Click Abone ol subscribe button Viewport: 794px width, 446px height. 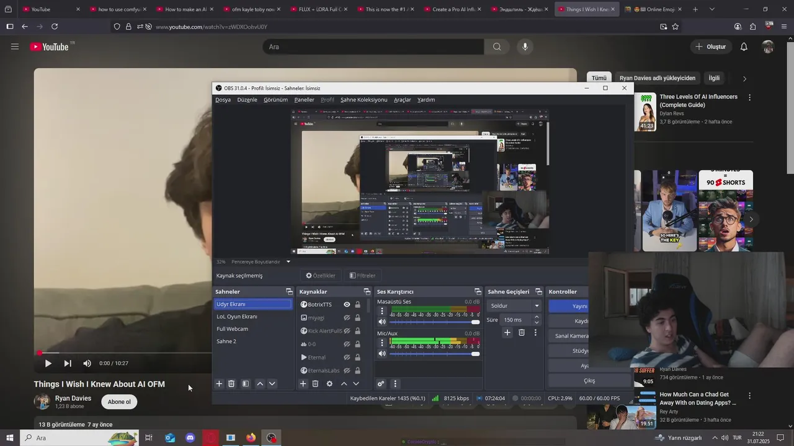click(119, 402)
